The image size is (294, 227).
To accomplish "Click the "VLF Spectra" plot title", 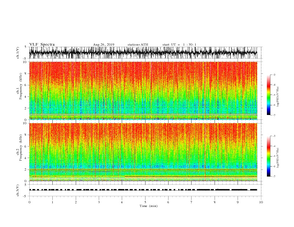I will pos(42,45).
